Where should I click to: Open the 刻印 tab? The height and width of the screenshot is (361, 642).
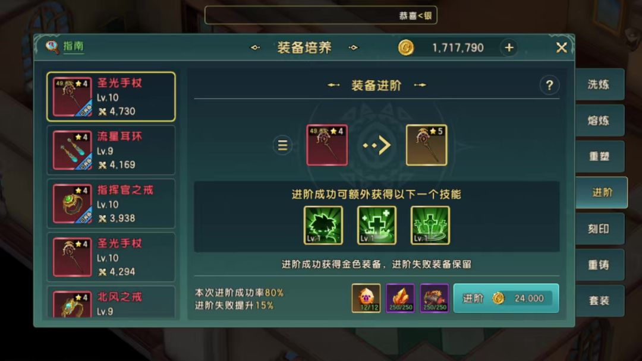[x=599, y=229]
